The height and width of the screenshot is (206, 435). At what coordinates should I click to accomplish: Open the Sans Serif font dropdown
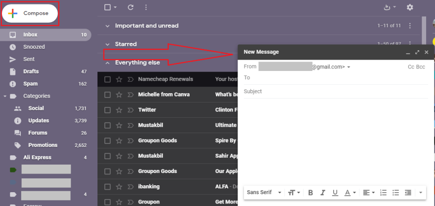coord(264,193)
